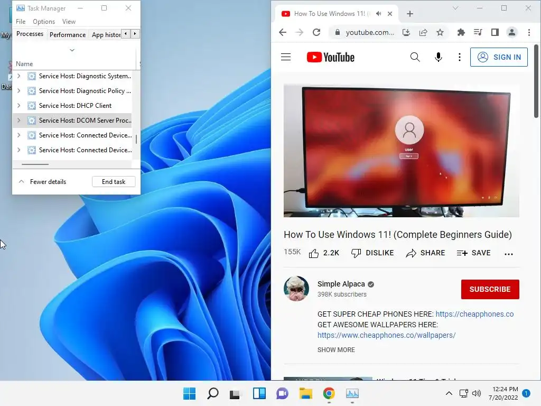The image size is (541, 406).
Task: Click End task button
Action: point(114,182)
